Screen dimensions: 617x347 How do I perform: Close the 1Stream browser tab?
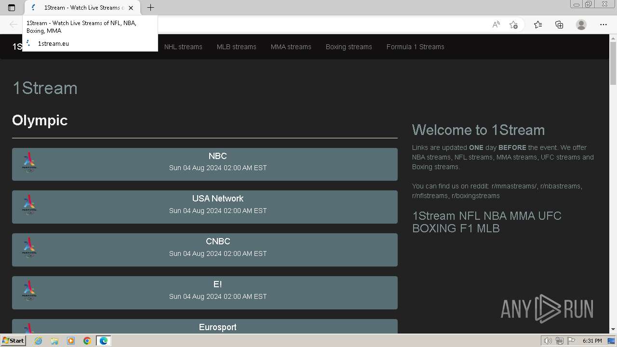pyautogui.click(x=131, y=8)
